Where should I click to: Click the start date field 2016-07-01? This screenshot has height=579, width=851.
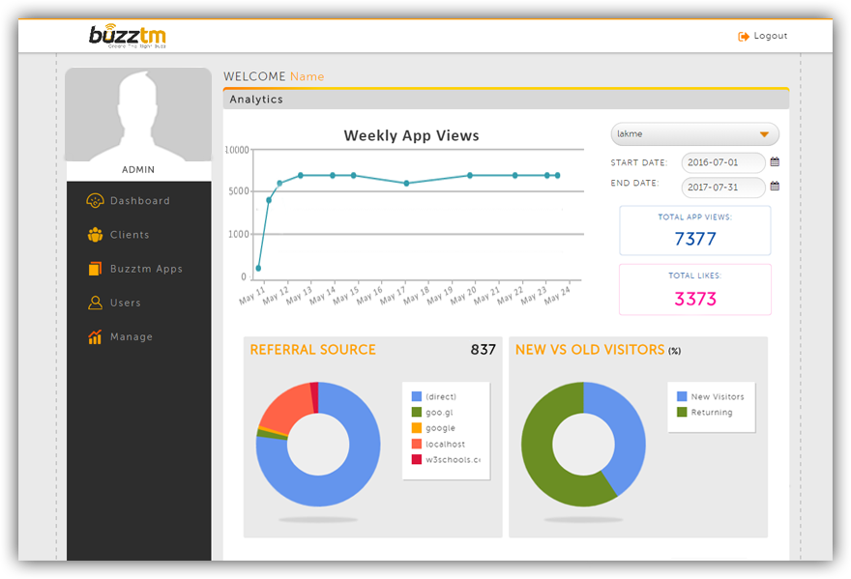[x=723, y=162]
